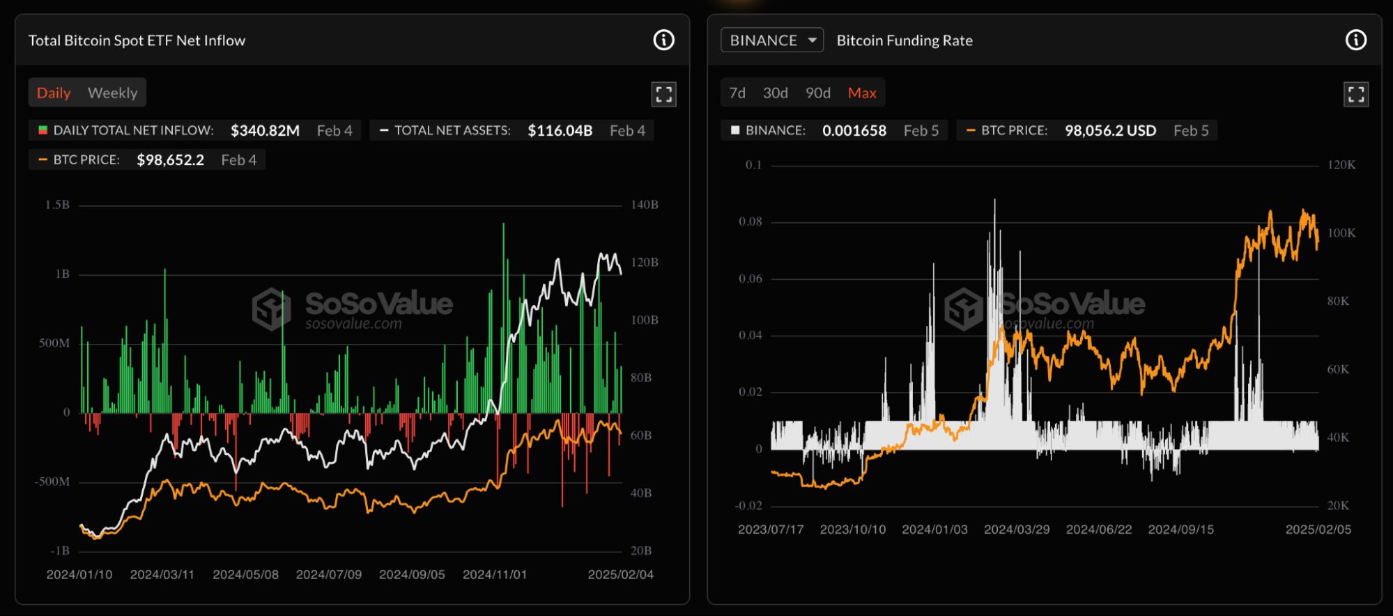The image size is (1393, 616).
Task: Expand ETF Net Inflow chart to fullscreen
Action: click(x=663, y=94)
